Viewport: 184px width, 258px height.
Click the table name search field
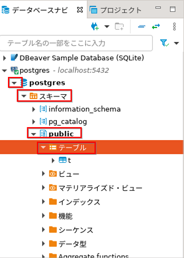pyautogui.click(x=76, y=43)
